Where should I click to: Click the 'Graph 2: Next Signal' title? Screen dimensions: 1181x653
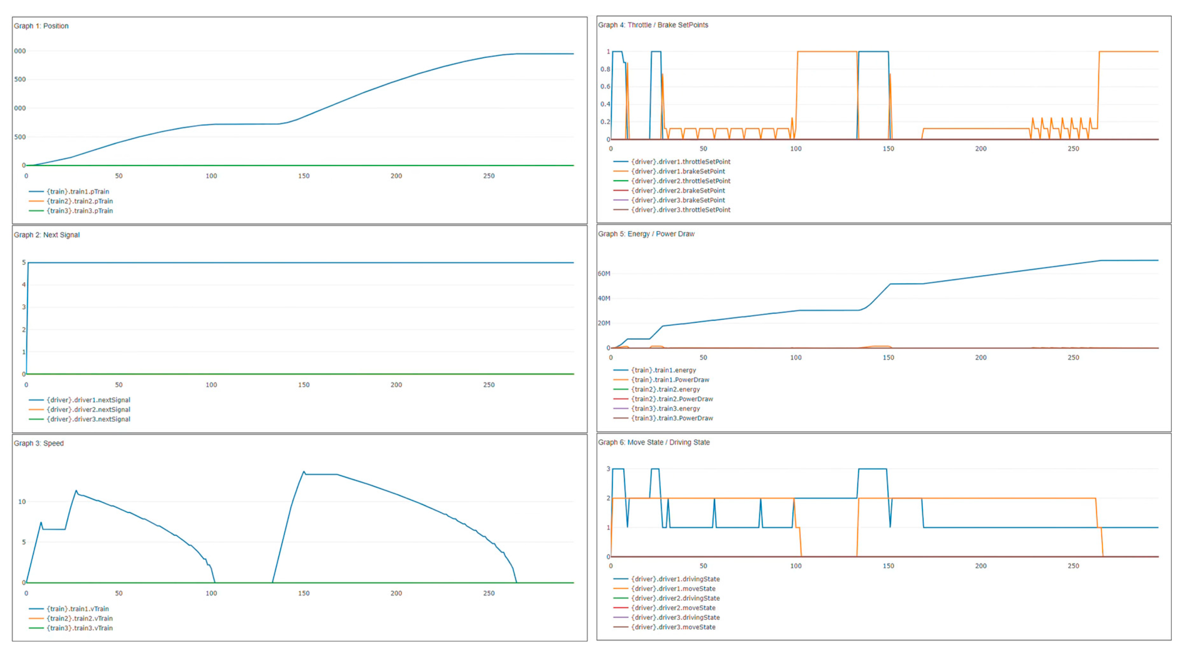pyautogui.click(x=47, y=235)
